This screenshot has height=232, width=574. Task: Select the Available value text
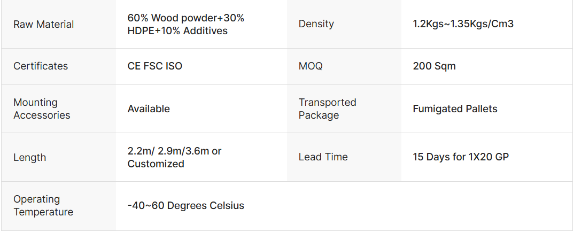coord(149,109)
